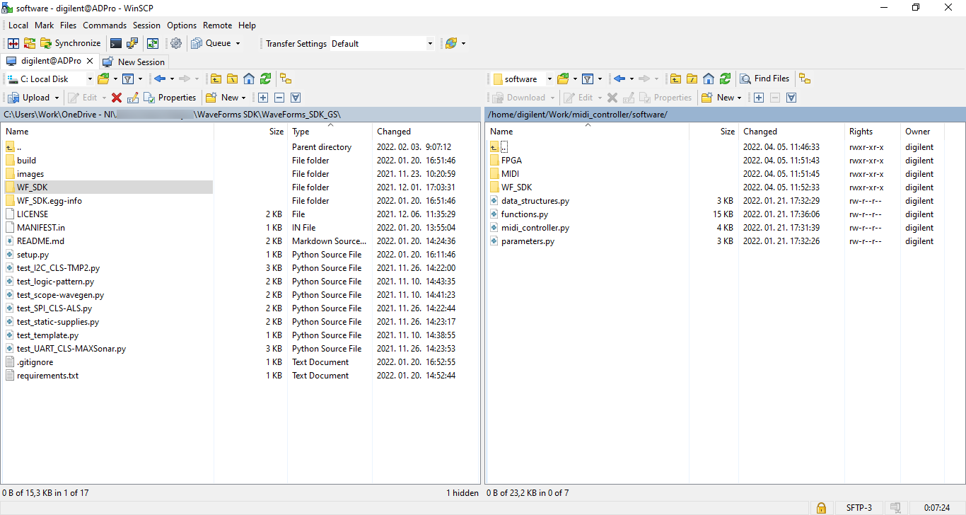
Task: Click the local panel filter icon
Action: click(x=128, y=79)
